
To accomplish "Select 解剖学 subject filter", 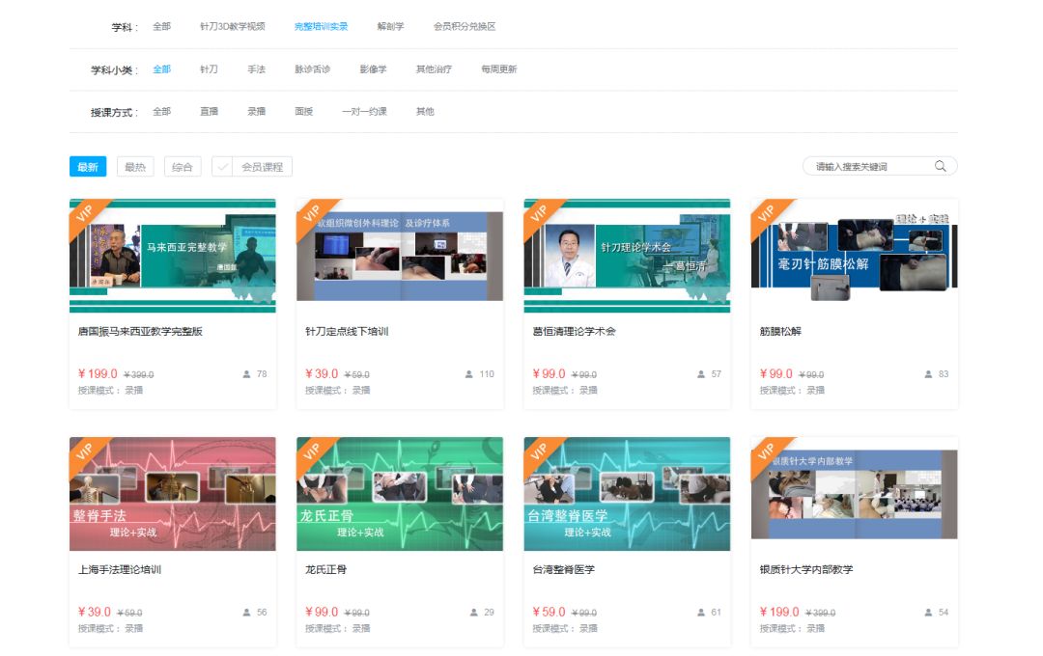I will click(390, 27).
